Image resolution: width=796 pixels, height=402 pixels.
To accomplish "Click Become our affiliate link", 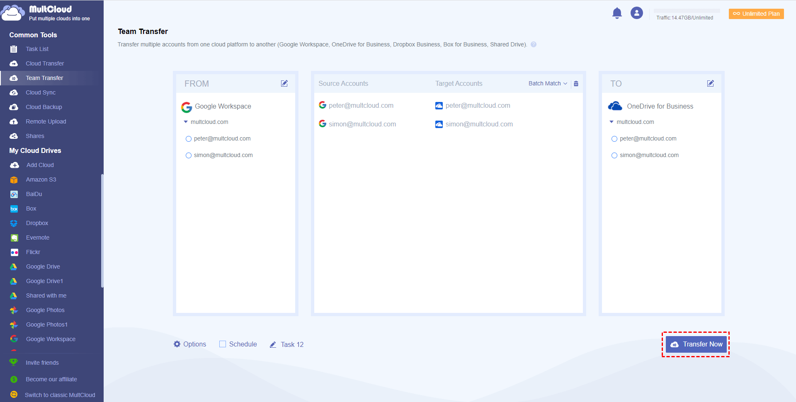I will click(x=51, y=379).
